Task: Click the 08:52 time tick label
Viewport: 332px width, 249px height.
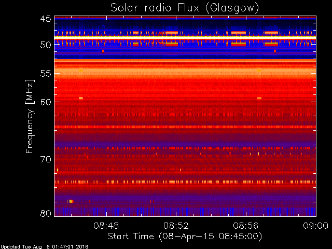Action: pos(176,226)
